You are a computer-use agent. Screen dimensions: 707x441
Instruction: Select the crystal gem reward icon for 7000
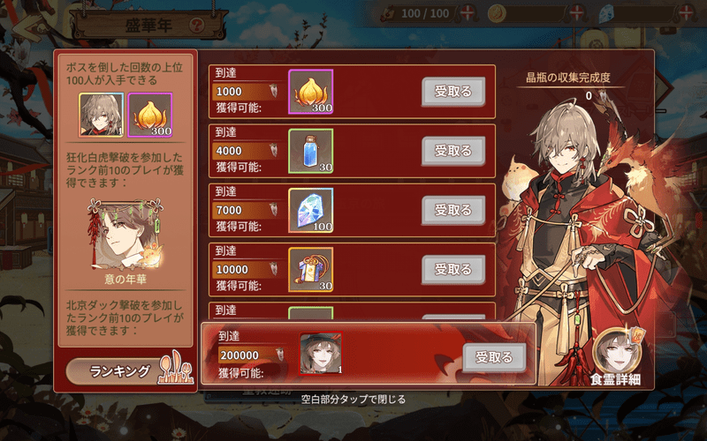[x=311, y=210]
